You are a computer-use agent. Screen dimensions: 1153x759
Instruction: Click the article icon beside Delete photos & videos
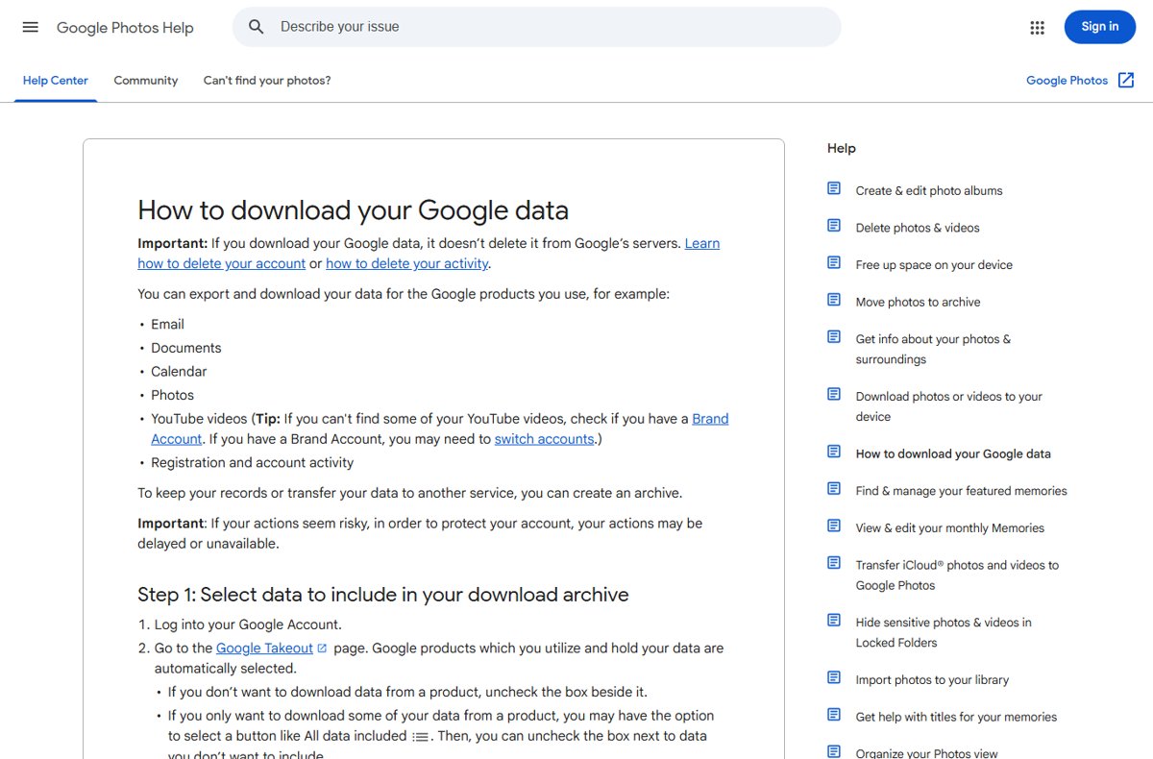(x=834, y=226)
